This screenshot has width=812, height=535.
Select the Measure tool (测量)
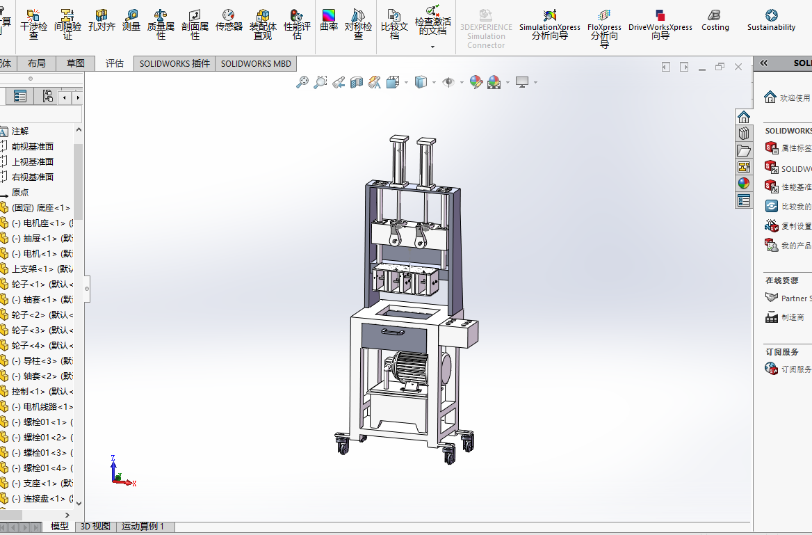click(x=131, y=21)
